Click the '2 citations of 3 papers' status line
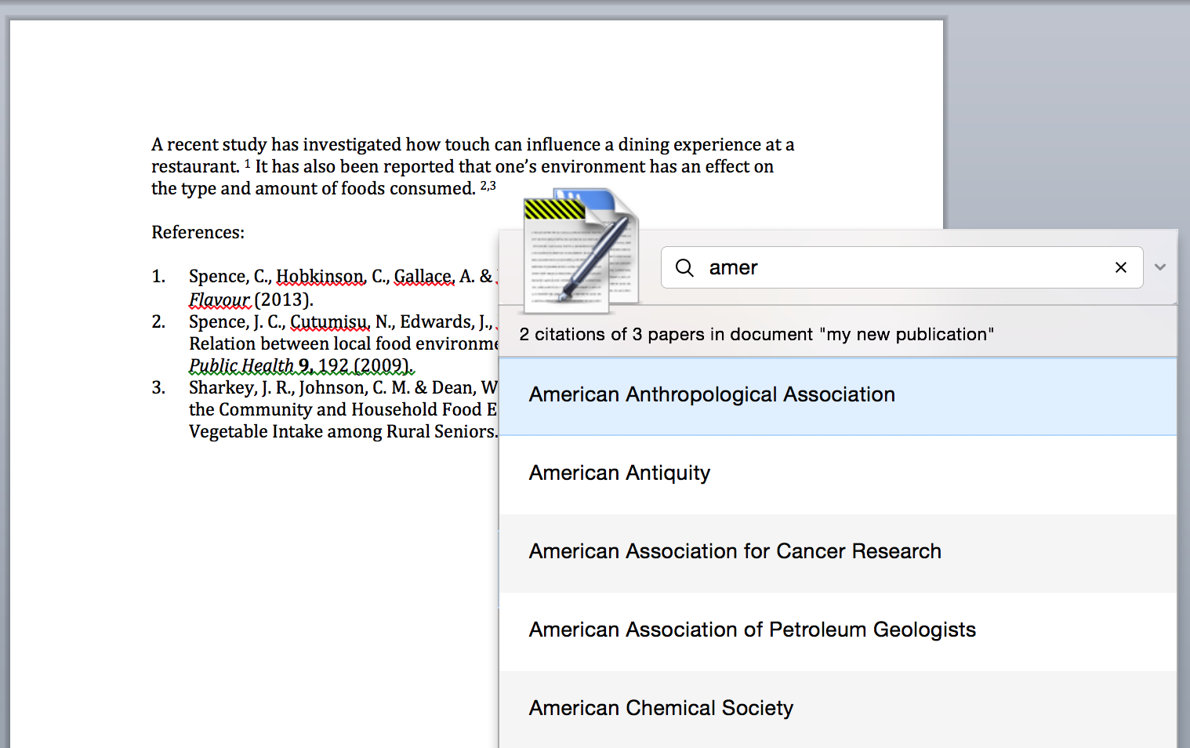This screenshot has height=748, width=1190. click(756, 334)
